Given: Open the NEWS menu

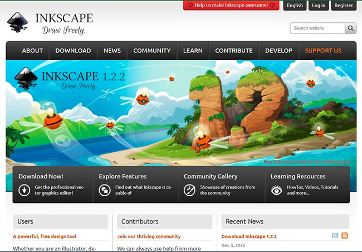Looking at the screenshot, I should (x=112, y=51).
